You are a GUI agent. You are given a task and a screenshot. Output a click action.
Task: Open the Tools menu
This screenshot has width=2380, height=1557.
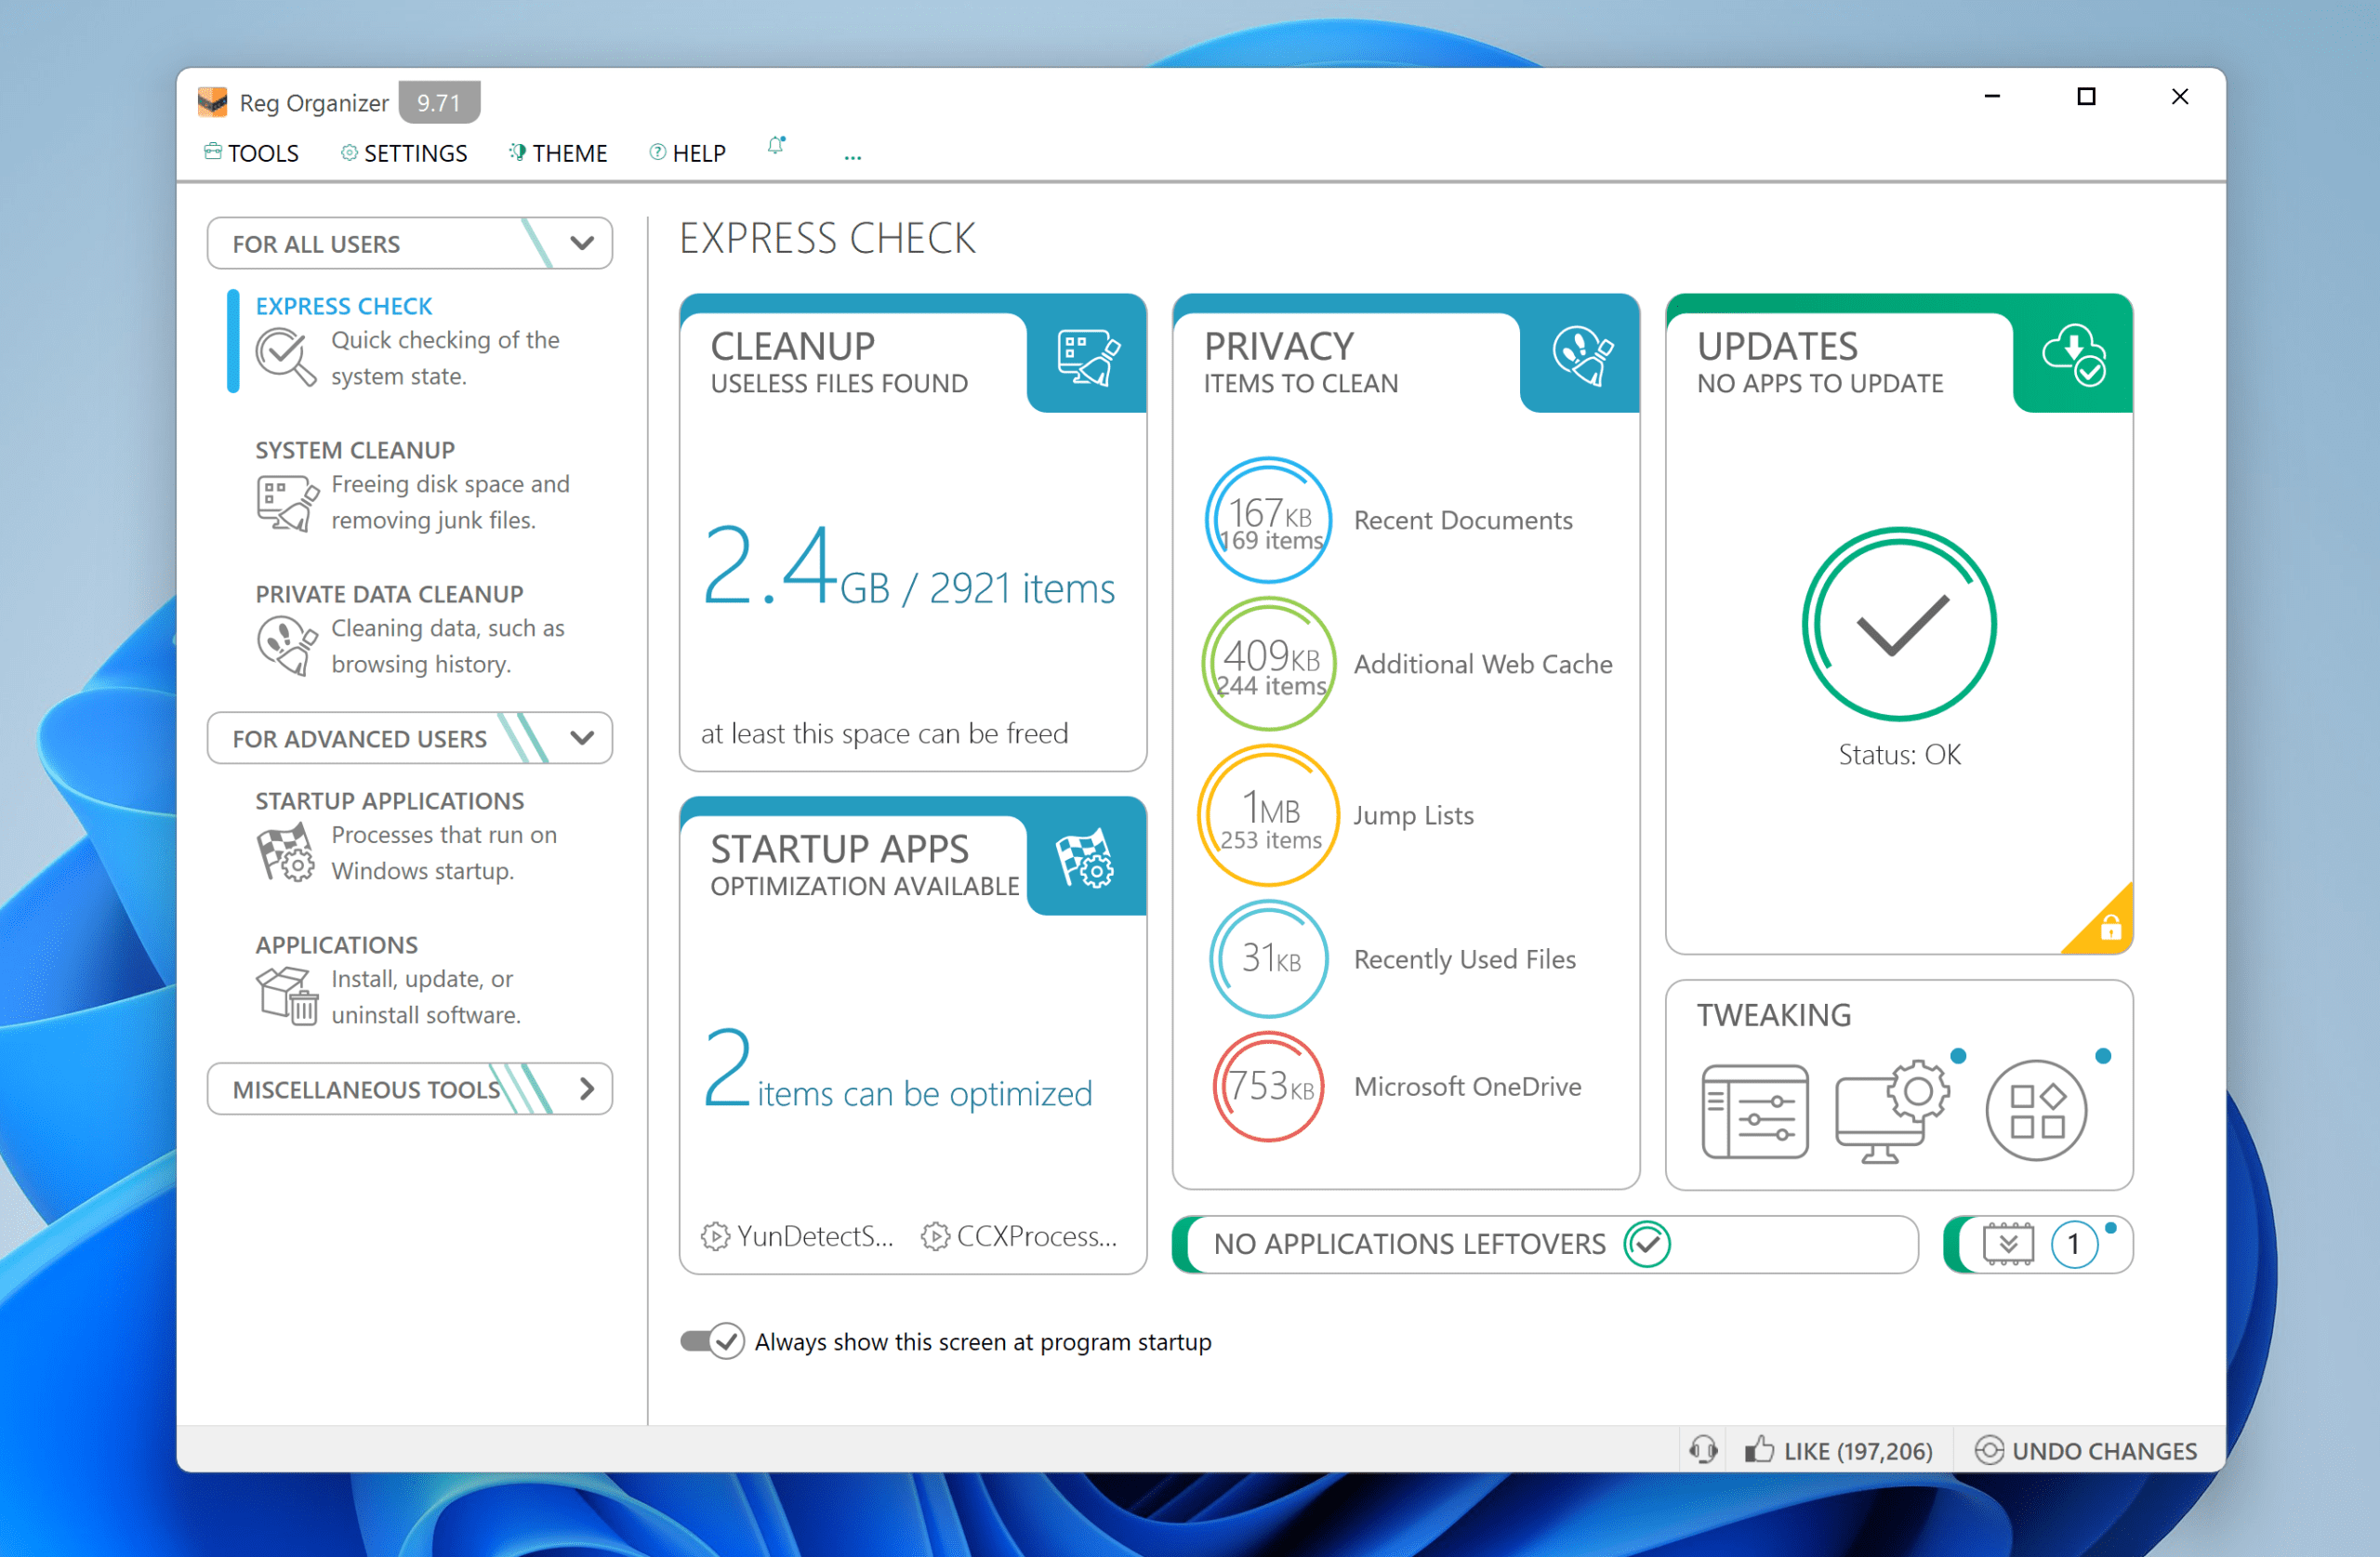pyautogui.click(x=252, y=153)
